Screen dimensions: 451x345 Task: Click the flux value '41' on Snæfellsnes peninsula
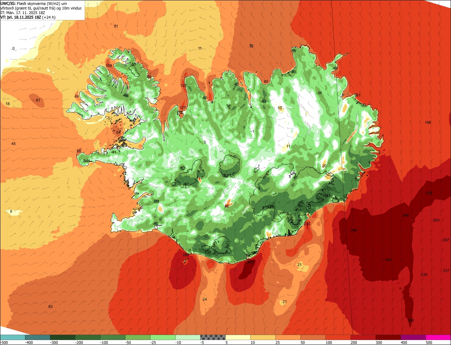[113, 152]
